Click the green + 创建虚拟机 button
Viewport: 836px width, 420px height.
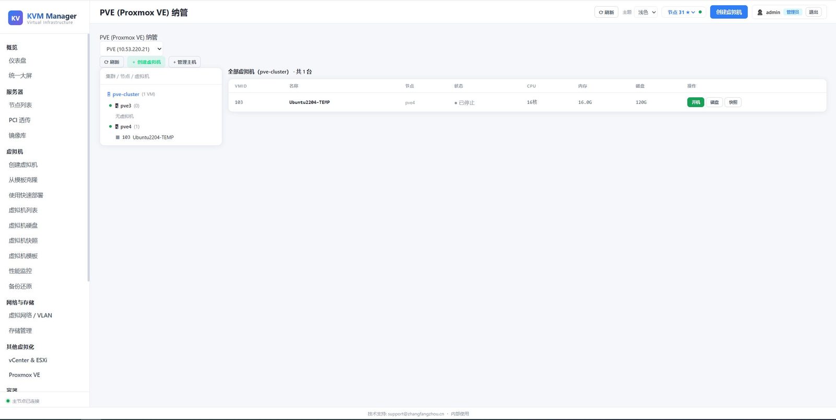point(146,62)
